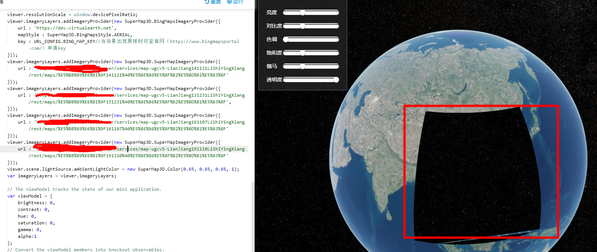Viewport: 597px width, 252px height.
Task: Click the black imagery layer on the globe
Action: coord(478,175)
